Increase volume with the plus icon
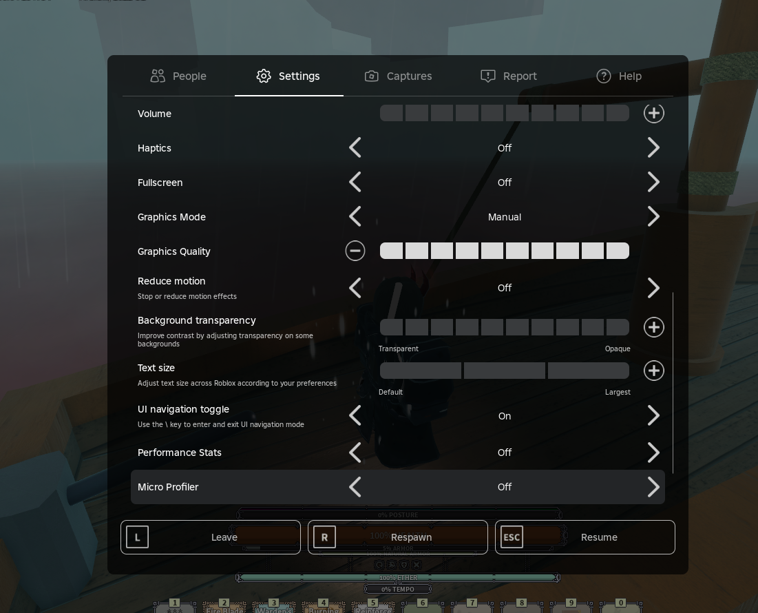This screenshot has height=613, width=758. (653, 113)
